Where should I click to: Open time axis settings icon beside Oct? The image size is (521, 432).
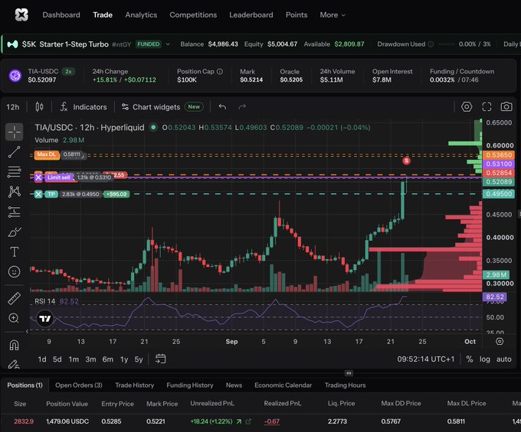[500, 341]
